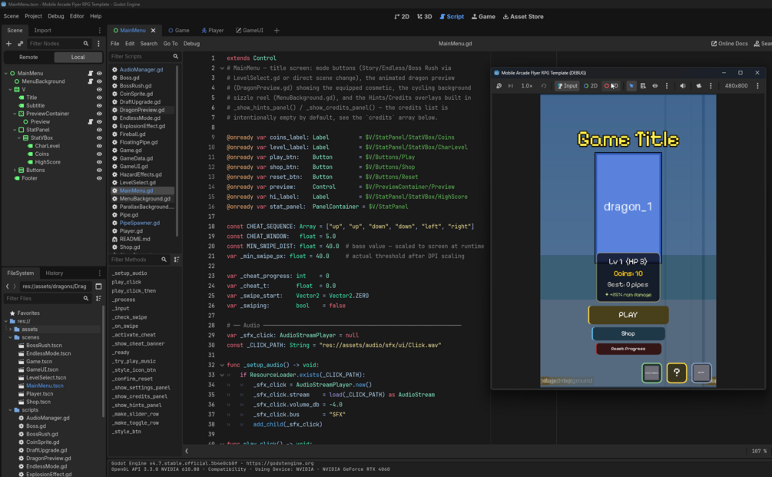Switch scene tree to Remote view
Viewport: 772px width, 477px height.
(x=28, y=57)
